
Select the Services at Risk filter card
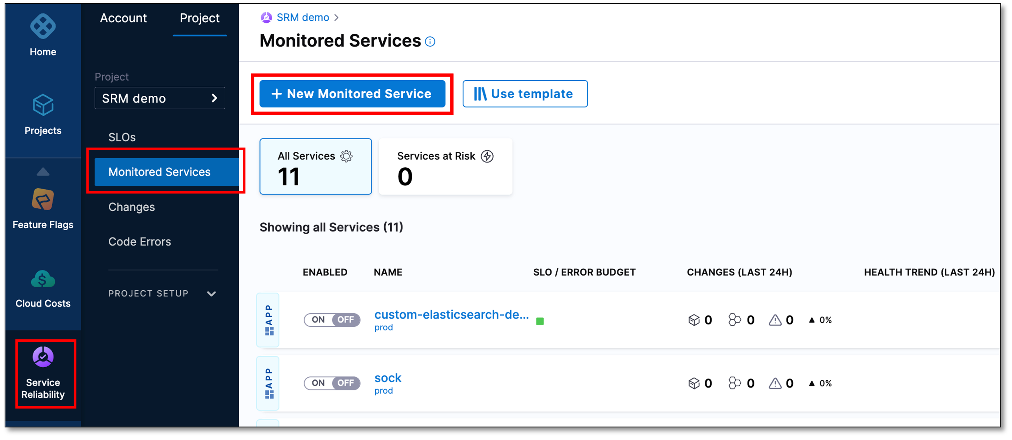[445, 167]
